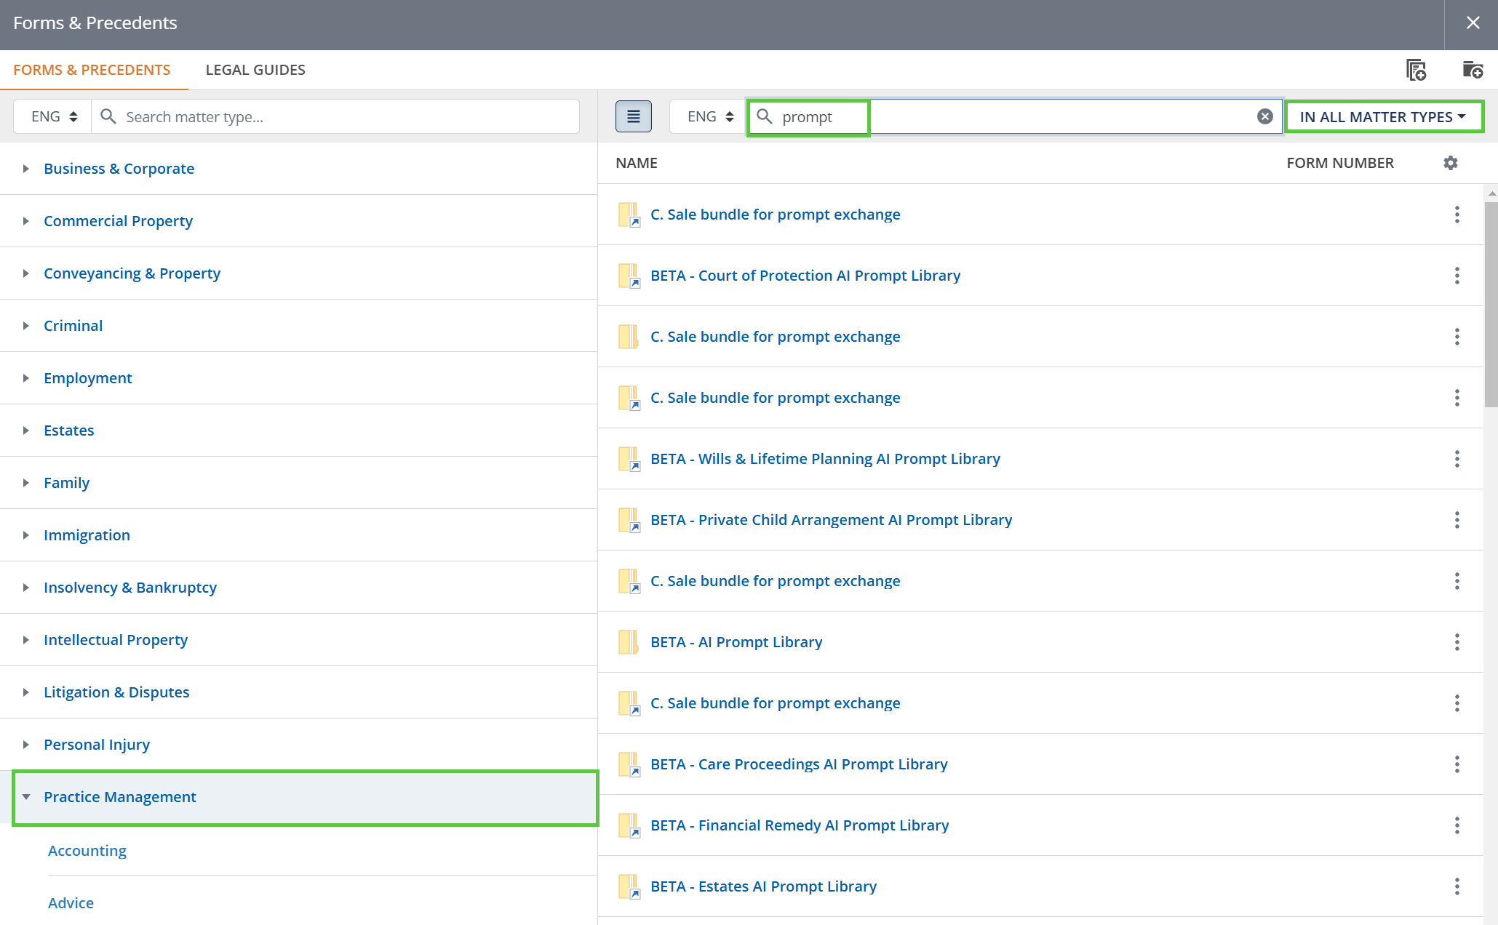Open the left ENG language selector
Viewport: 1498px width, 925px height.
coord(53,116)
